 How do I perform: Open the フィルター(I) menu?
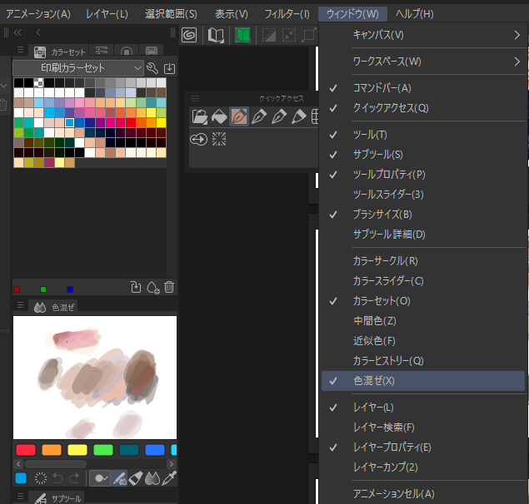286,14
